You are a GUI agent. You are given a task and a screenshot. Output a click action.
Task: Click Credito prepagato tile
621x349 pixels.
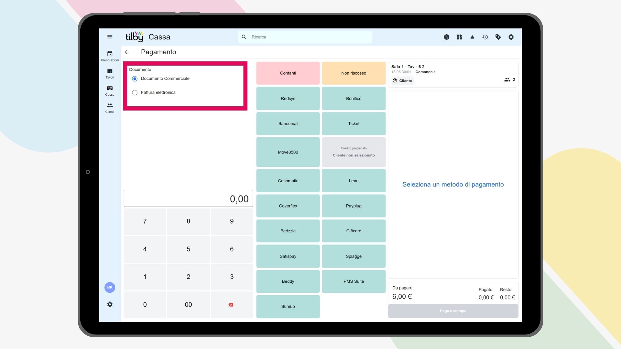tap(354, 152)
